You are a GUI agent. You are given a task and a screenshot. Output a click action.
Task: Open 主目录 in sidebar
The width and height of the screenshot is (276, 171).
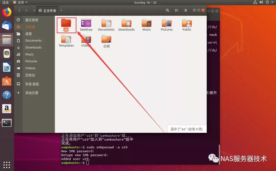click(34, 27)
